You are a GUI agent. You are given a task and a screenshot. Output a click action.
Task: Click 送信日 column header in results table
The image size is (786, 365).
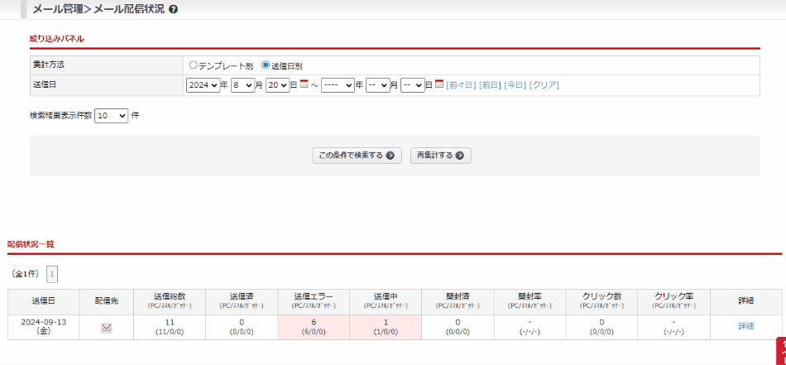(x=44, y=300)
